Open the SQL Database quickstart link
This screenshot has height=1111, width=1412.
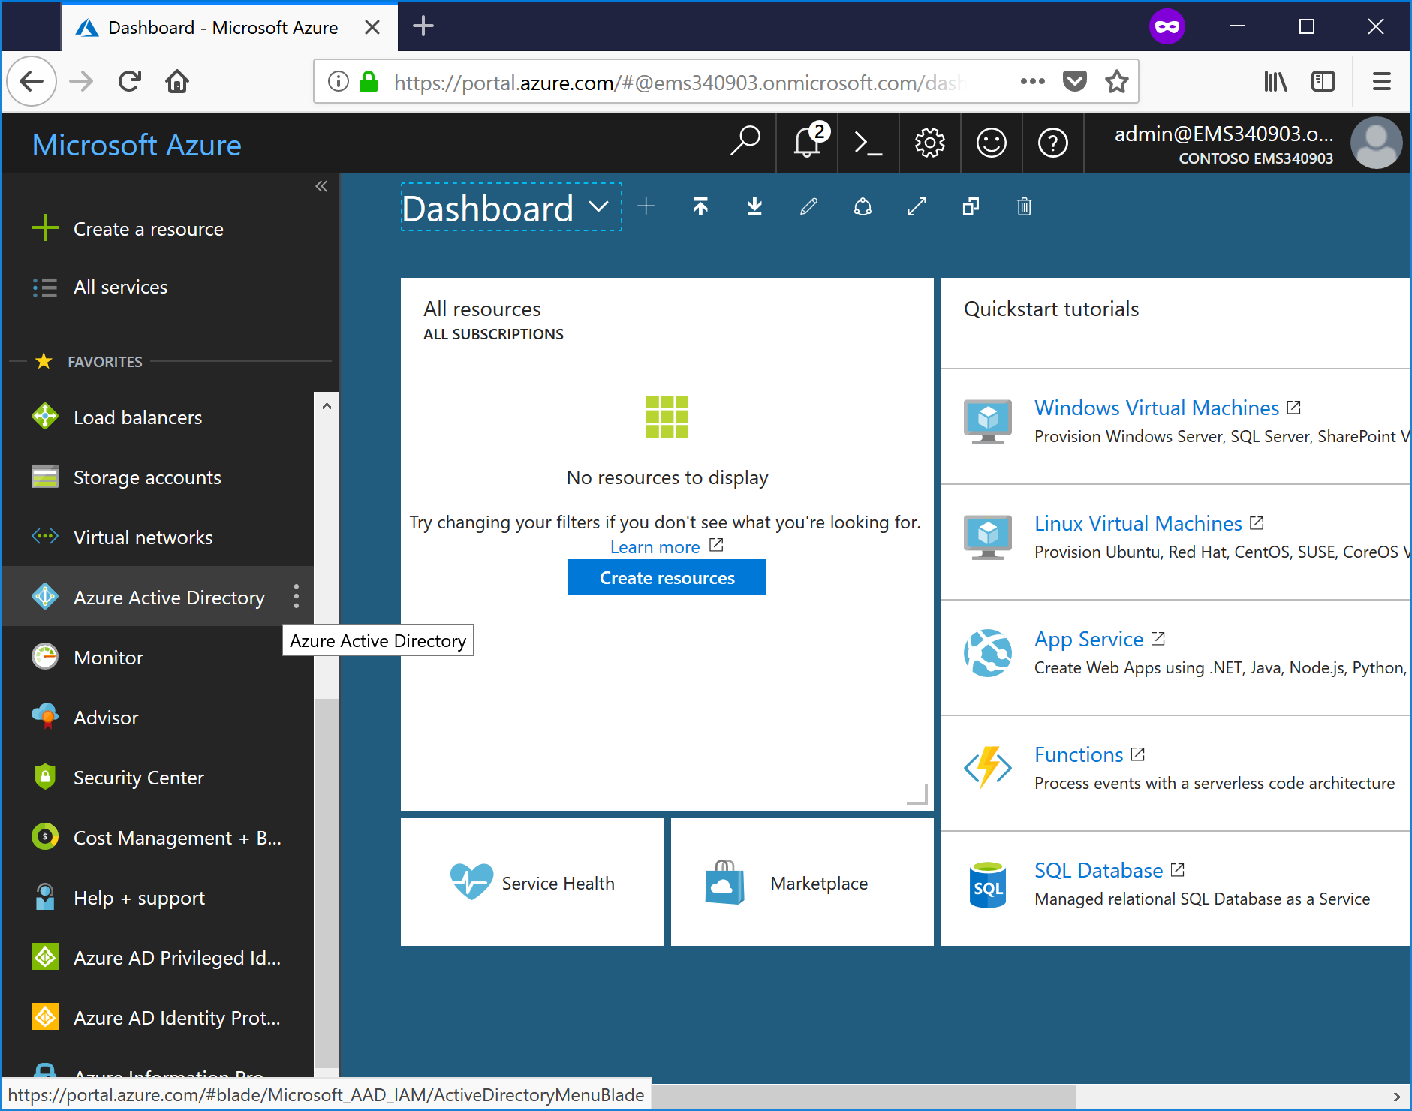click(x=1098, y=870)
